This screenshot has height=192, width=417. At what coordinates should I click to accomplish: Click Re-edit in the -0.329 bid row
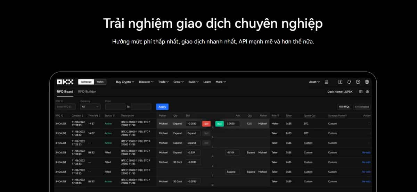point(366,152)
